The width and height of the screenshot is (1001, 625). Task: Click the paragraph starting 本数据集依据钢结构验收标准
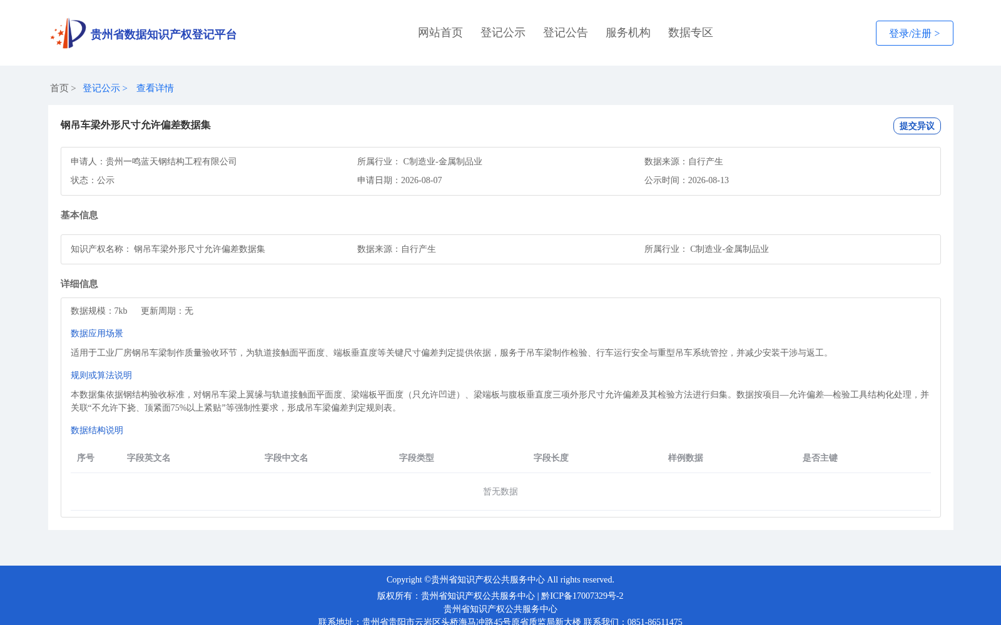[500, 401]
